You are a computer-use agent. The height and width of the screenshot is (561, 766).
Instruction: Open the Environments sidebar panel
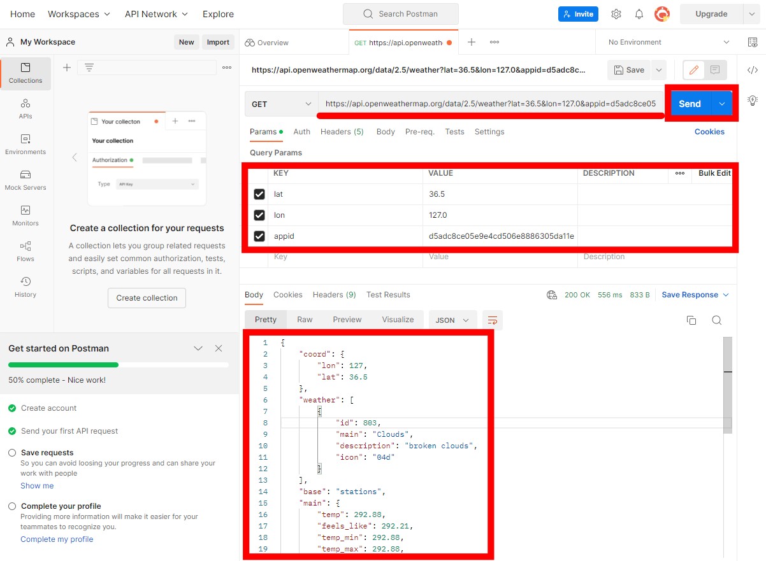tap(25, 145)
